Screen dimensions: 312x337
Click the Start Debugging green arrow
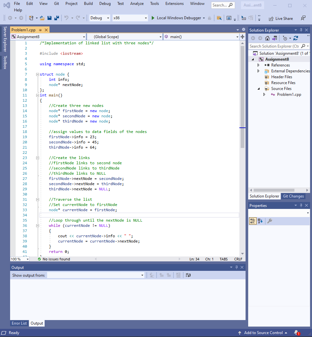153,18
